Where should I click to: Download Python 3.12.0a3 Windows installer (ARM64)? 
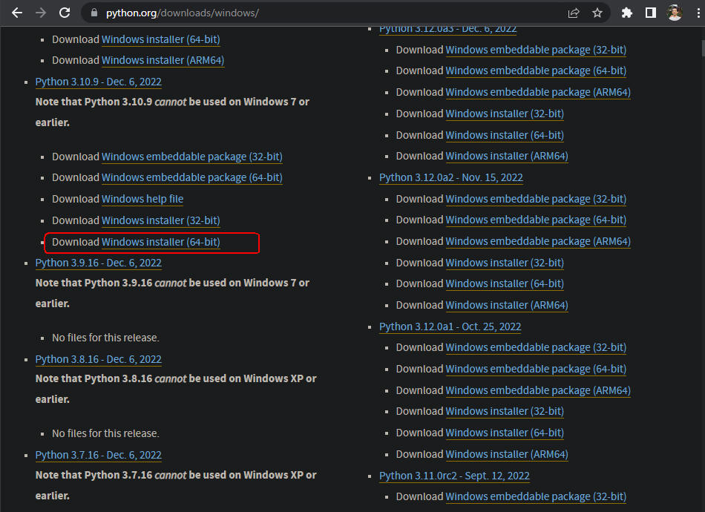coord(507,156)
